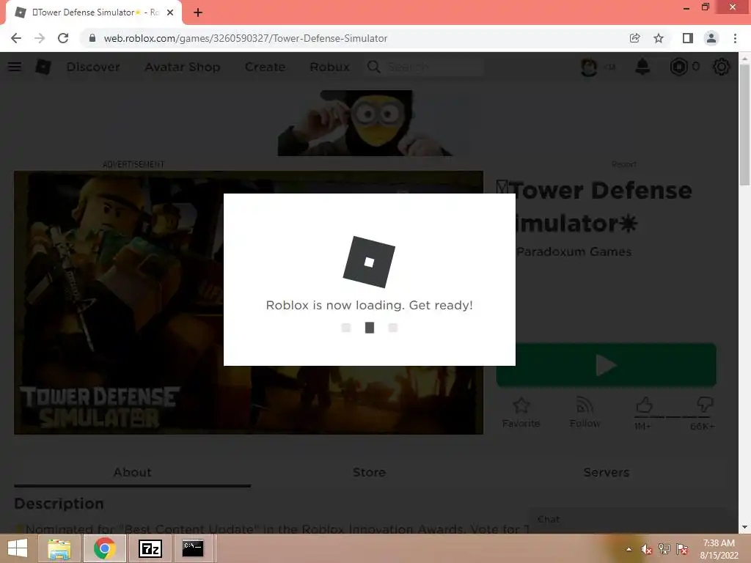This screenshot has height=563, width=751.
Task: Open the Action Center flag icon
Action: coord(682,549)
